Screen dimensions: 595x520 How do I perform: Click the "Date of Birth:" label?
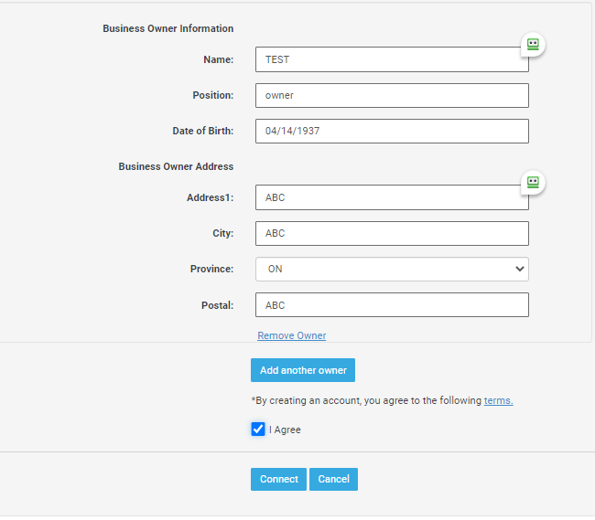(202, 131)
